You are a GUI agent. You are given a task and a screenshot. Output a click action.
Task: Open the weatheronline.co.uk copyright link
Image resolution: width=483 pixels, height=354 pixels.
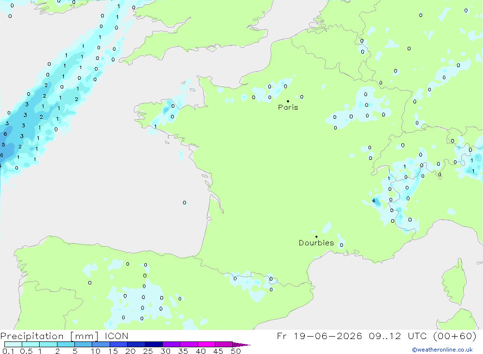coord(442,350)
